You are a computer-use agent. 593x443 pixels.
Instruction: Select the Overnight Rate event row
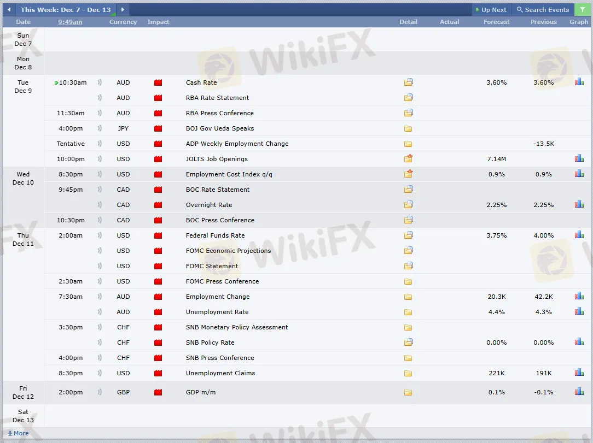[x=209, y=205]
